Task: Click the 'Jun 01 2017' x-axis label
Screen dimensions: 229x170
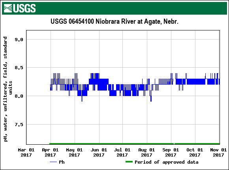Action: click(x=99, y=152)
